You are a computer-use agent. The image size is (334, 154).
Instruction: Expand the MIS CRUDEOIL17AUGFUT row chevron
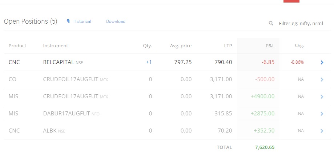[322, 96]
